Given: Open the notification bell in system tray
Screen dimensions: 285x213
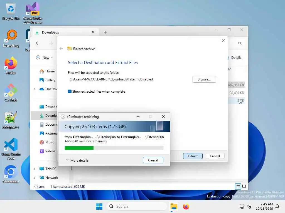Looking at the screenshot, I should (277, 206).
